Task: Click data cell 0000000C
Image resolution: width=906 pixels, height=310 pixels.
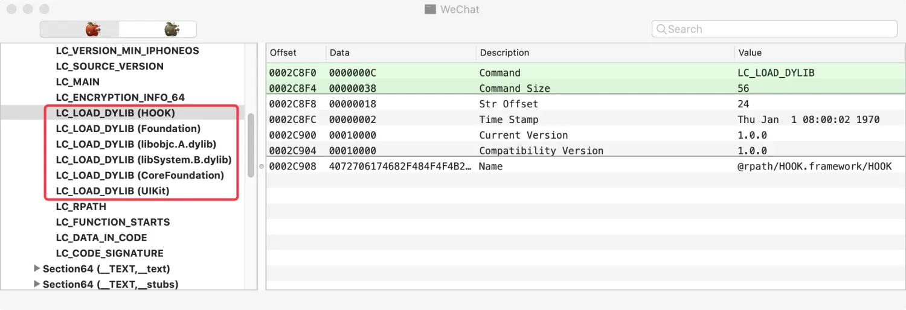Action: 353,73
